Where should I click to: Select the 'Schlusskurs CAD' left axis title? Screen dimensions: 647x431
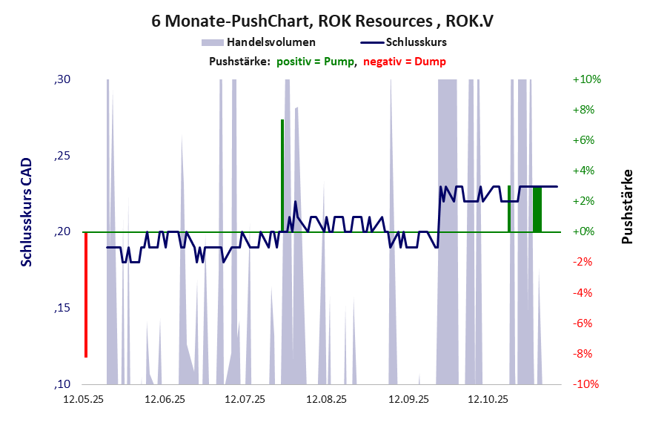point(26,212)
